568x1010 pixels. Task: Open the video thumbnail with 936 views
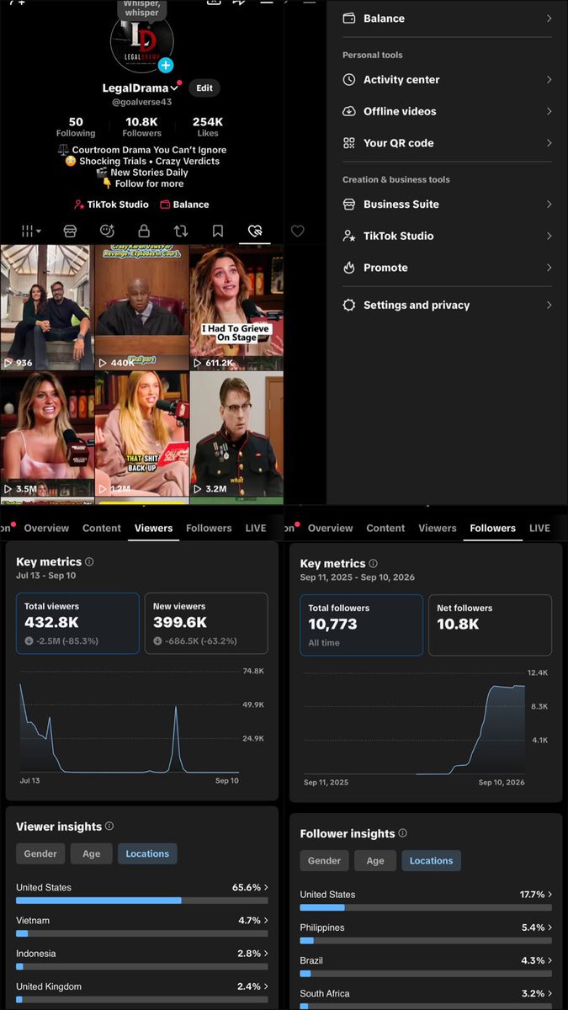(47, 307)
